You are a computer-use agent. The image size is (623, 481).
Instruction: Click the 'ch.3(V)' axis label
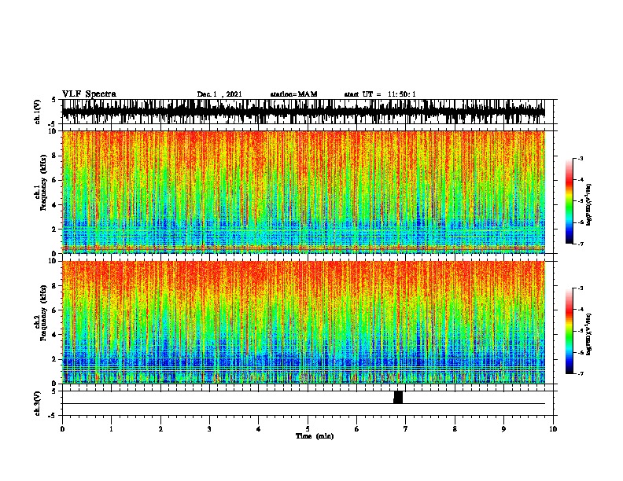pos(38,403)
